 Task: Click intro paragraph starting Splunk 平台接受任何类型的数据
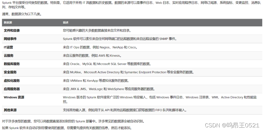pyautogui.click(x=132, y=5)
